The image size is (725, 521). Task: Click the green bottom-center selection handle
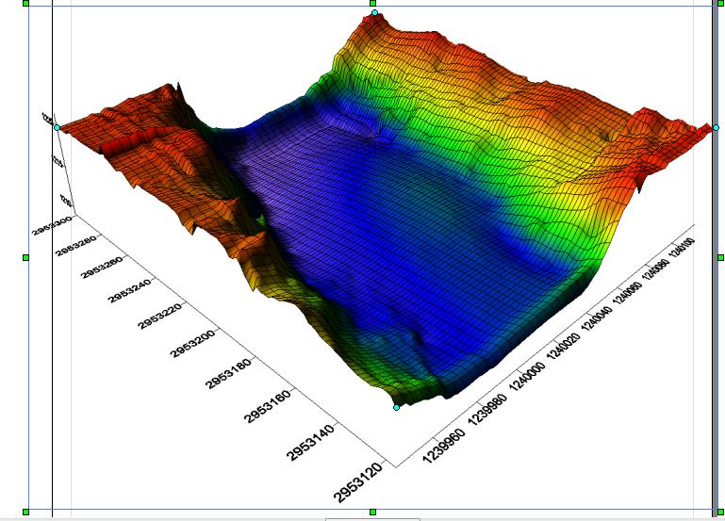[x=373, y=512]
